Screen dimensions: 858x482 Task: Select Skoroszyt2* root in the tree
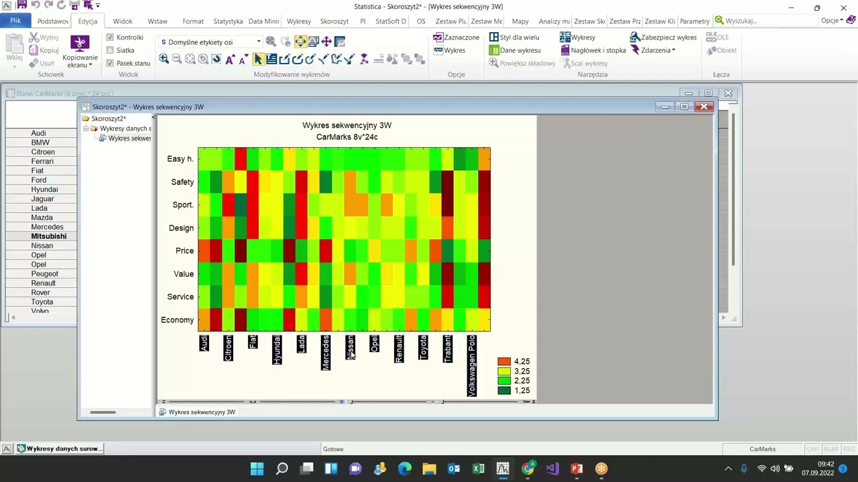tap(108, 118)
